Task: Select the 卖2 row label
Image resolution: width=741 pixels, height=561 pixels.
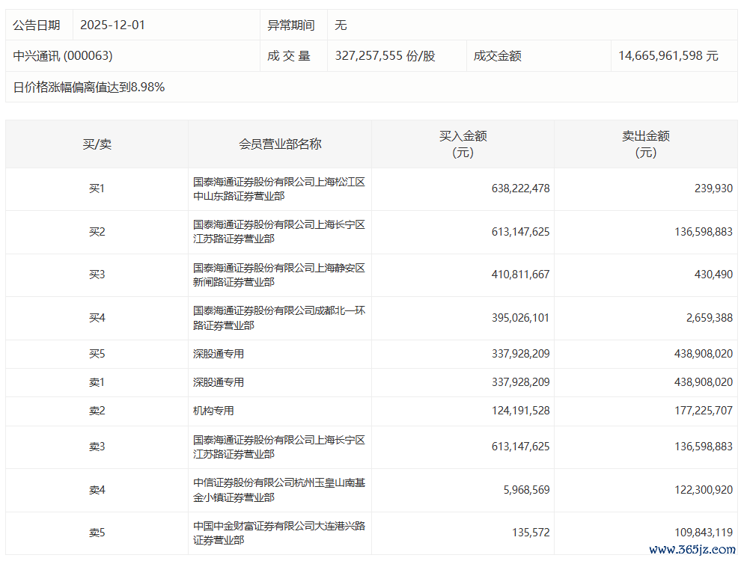Action: (x=97, y=411)
